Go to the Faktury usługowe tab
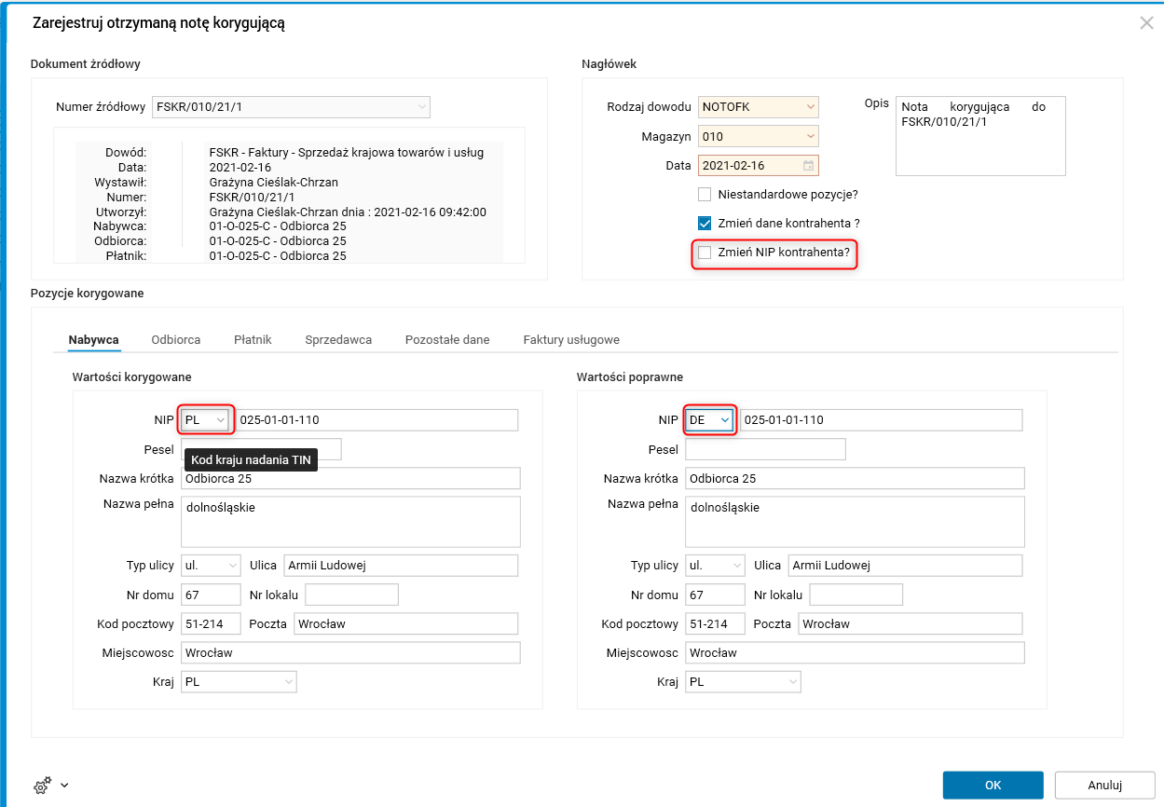This screenshot has width=1164, height=807. [x=571, y=340]
